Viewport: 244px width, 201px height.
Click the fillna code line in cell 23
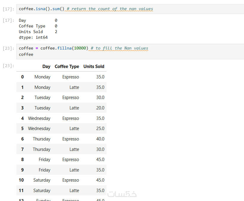point(54,48)
